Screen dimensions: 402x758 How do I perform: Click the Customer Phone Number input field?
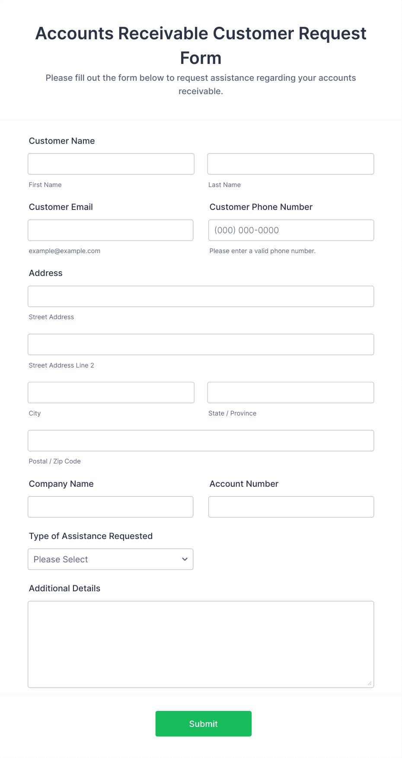pyautogui.click(x=290, y=230)
